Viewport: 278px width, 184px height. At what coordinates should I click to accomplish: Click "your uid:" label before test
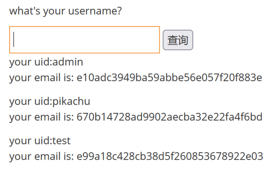click(x=30, y=141)
